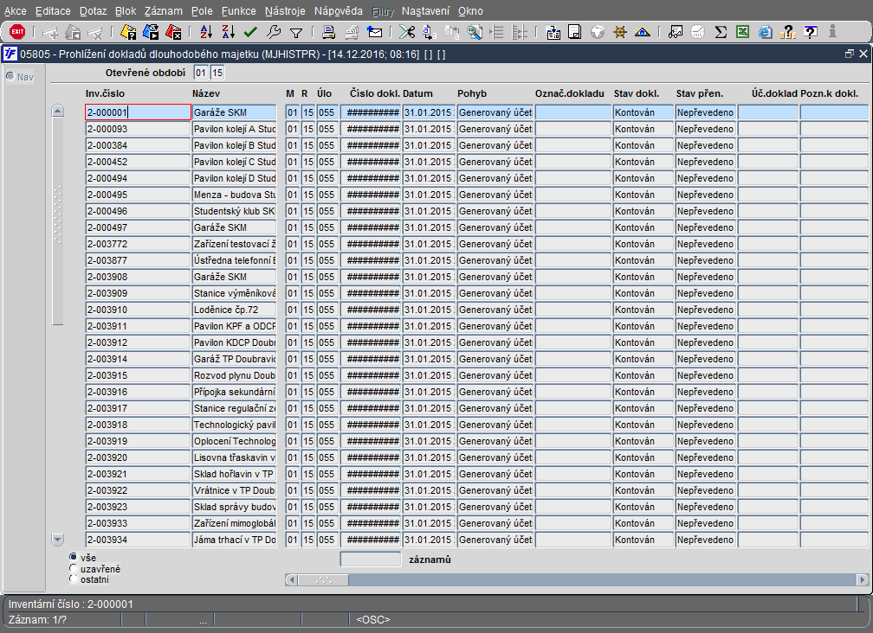The height and width of the screenshot is (633, 873).
Task: Click the inventory number cell 2-000093
Action: [138, 129]
